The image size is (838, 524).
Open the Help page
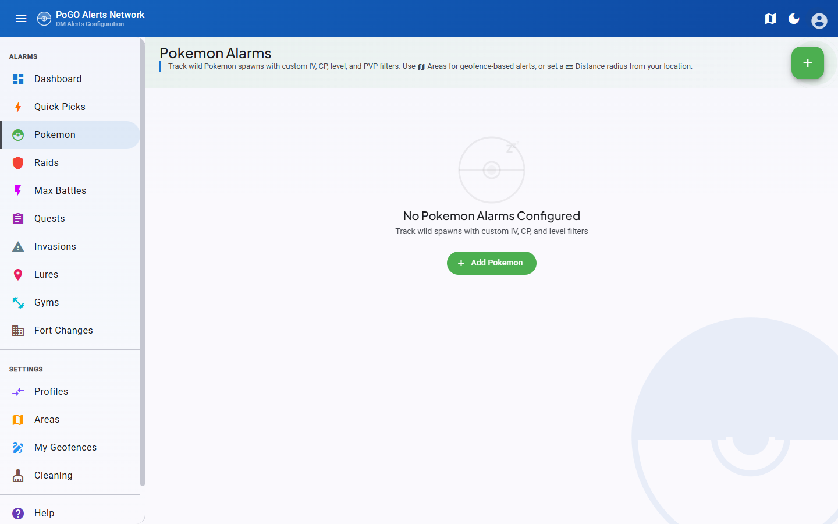(x=70, y=514)
